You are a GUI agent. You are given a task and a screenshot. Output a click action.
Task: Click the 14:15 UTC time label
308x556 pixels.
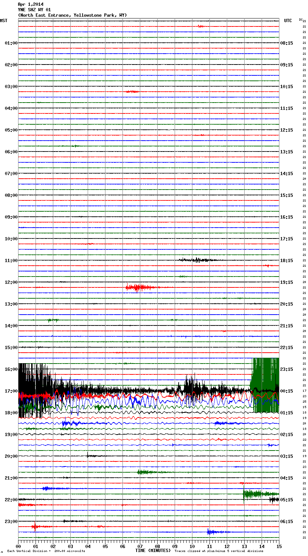tap(287, 174)
